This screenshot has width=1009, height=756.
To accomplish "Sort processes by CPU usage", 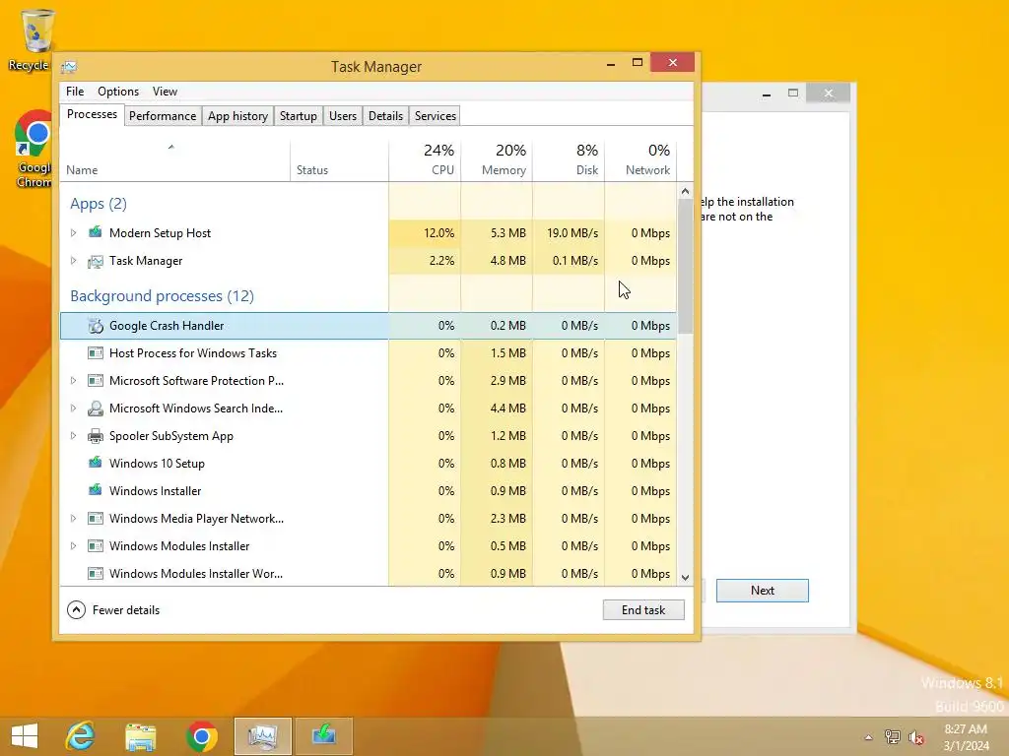I will 425,160.
